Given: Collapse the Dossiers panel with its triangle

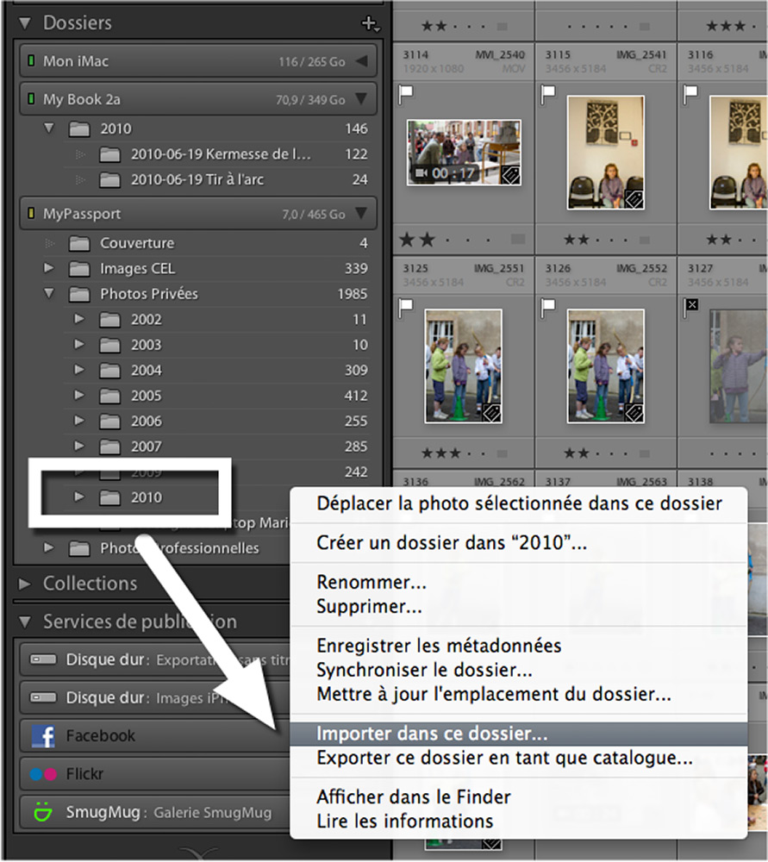Looking at the screenshot, I should point(25,23).
